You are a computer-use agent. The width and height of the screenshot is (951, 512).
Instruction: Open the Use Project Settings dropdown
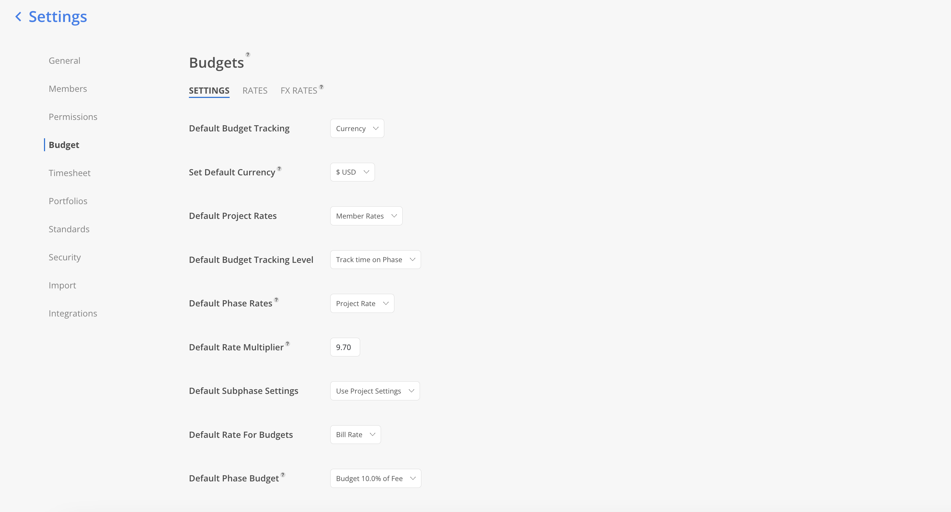(375, 391)
